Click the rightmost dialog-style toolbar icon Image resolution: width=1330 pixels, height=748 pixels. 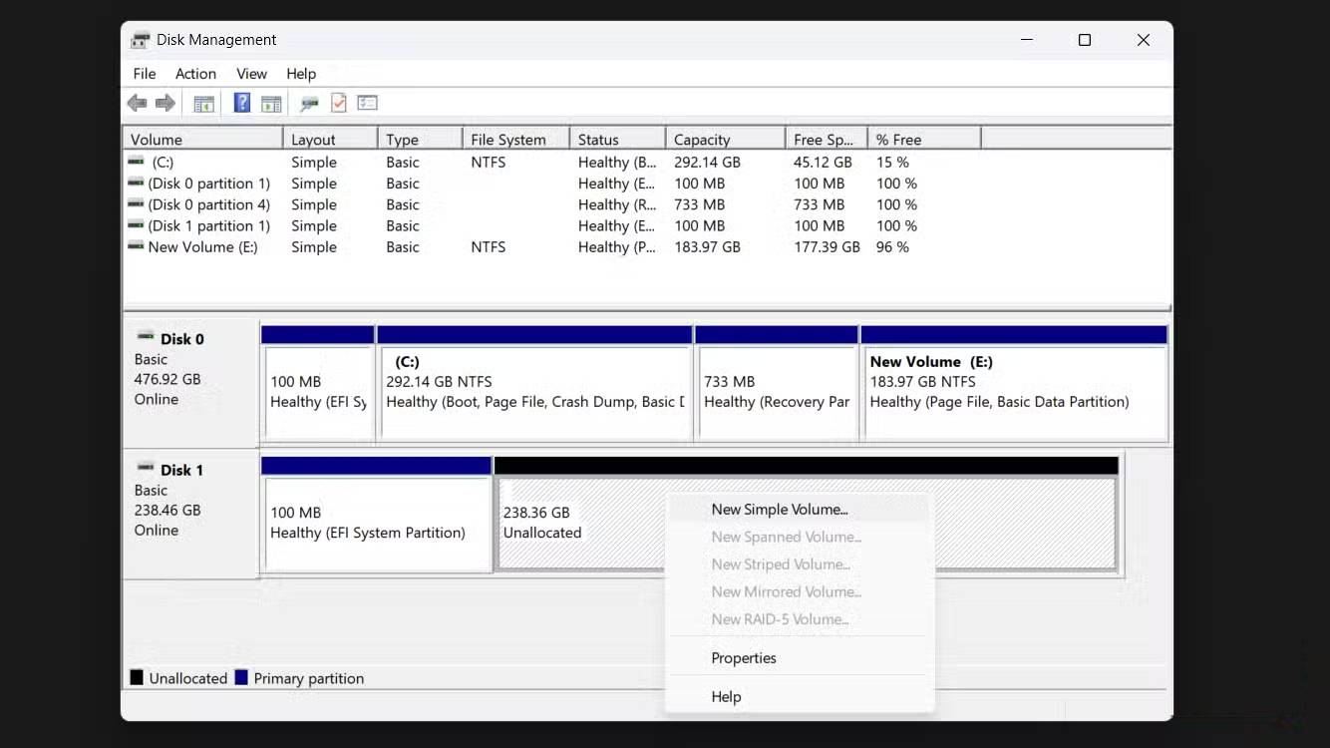(x=367, y=103)
